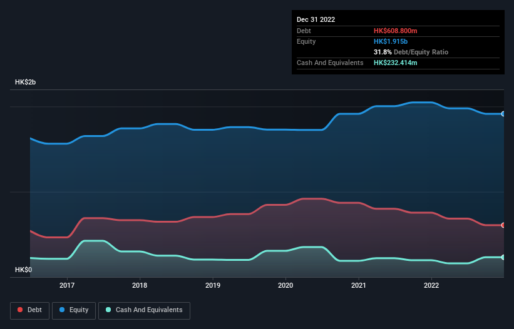Click the Equity row label in tooltip
The height and width of the screenshot is (329, 514).
point(306,41)
